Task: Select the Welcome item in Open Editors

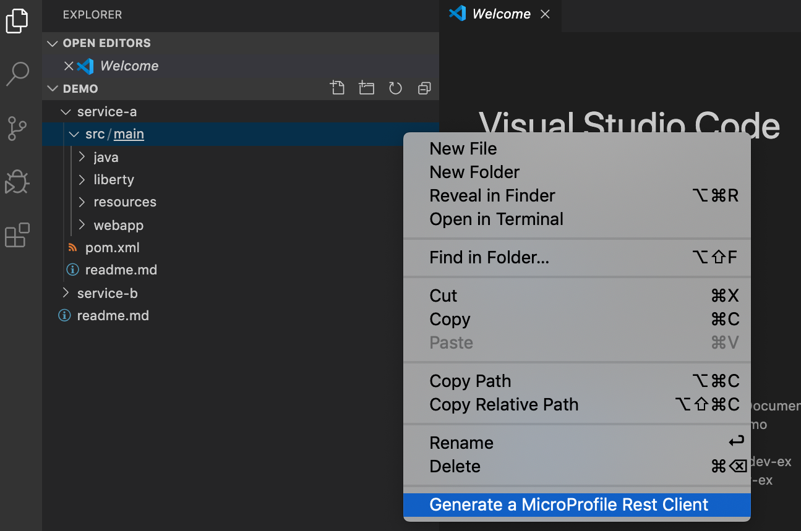Action: click(x=240, y=66)
